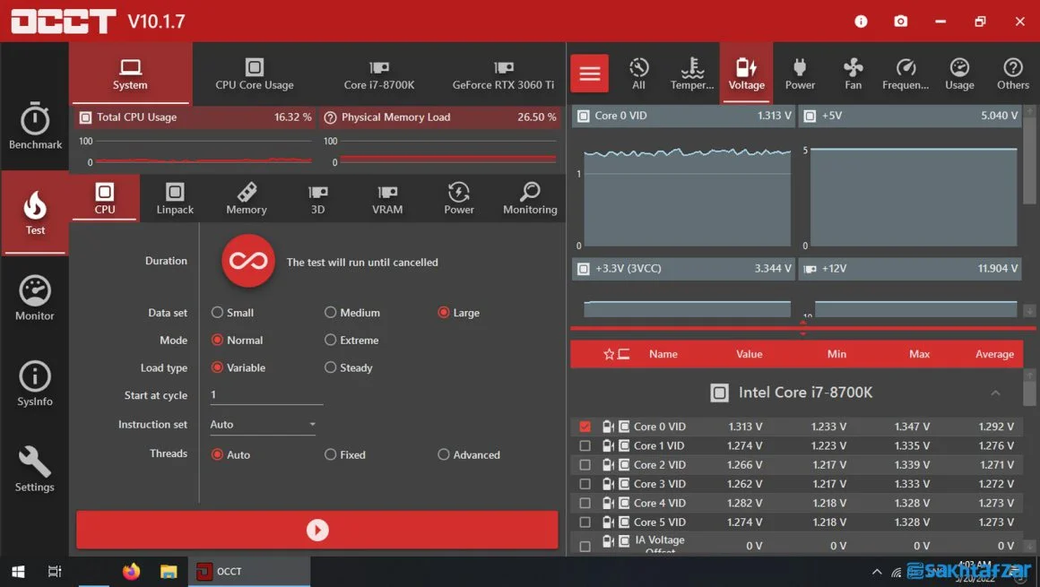1040x587 pixels.
Task: Show Power sensors category
Action: coord(800,73)
